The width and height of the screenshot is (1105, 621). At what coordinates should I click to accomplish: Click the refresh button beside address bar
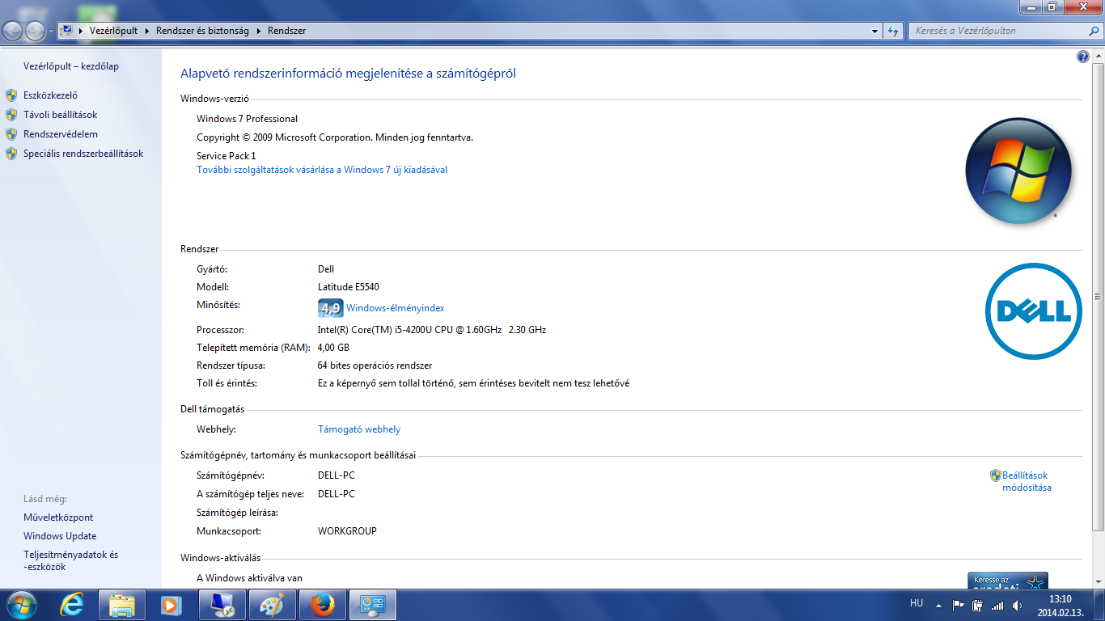tap(893, 31)
